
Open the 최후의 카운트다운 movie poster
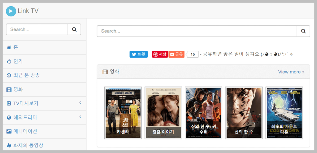pyautogui.click(x=284, y=113)
